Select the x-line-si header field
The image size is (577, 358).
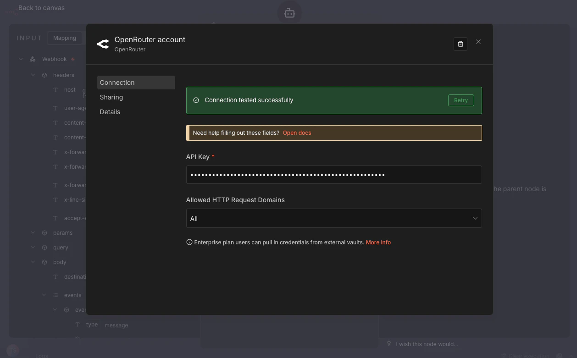[x=75, y=200]
